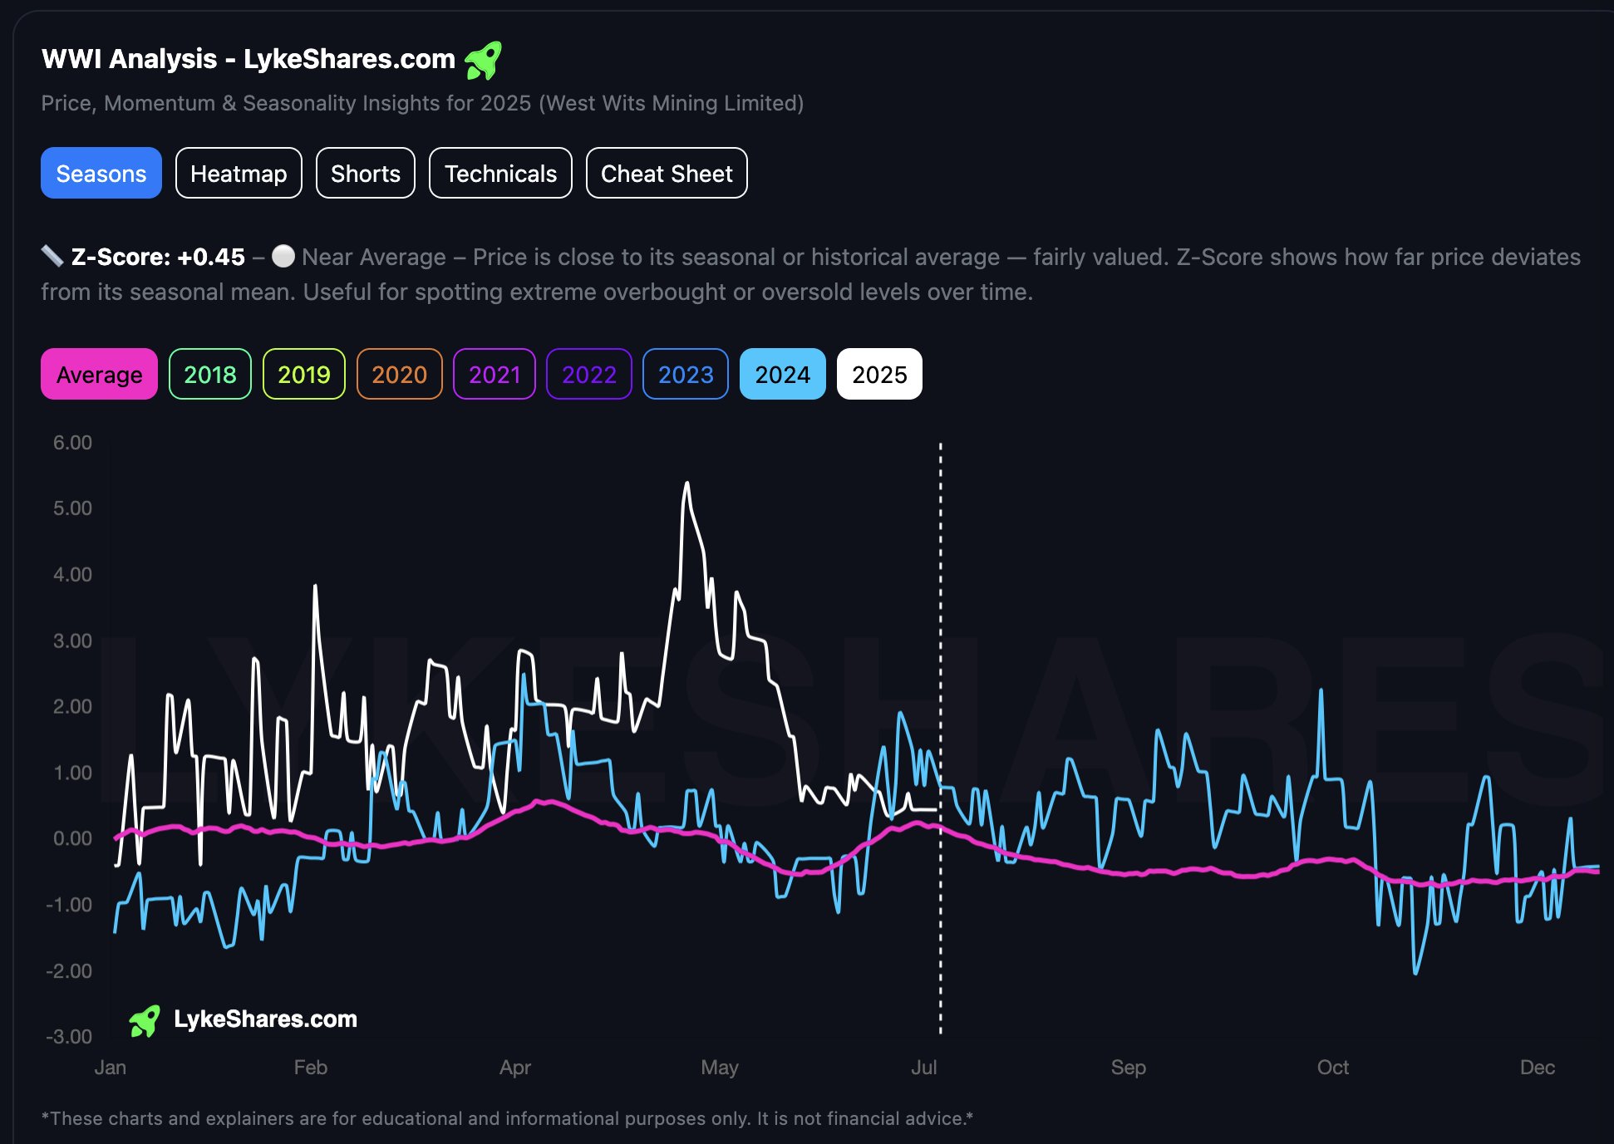
Task: Click the Jan label on x-axis
Action: tap(111, 1068)
